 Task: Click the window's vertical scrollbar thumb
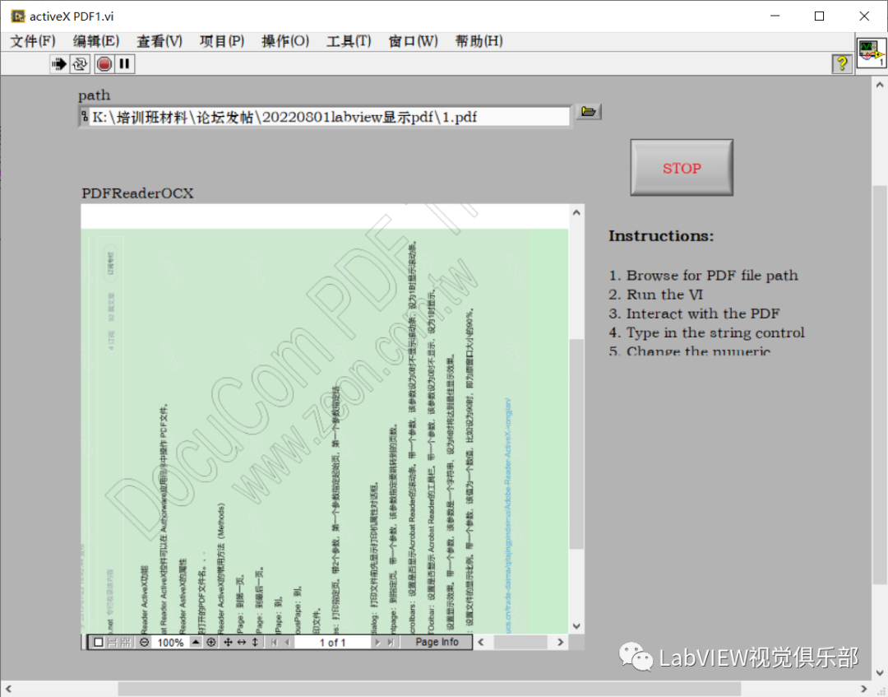pos(880,385)
